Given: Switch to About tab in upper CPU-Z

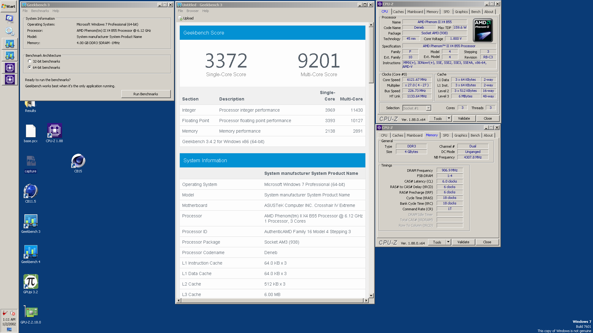Looking at the screenshot, I should click(489, 12).
